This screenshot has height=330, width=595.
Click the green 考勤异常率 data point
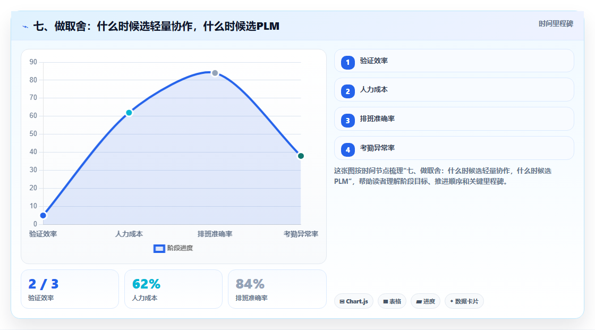click(301, 156)
